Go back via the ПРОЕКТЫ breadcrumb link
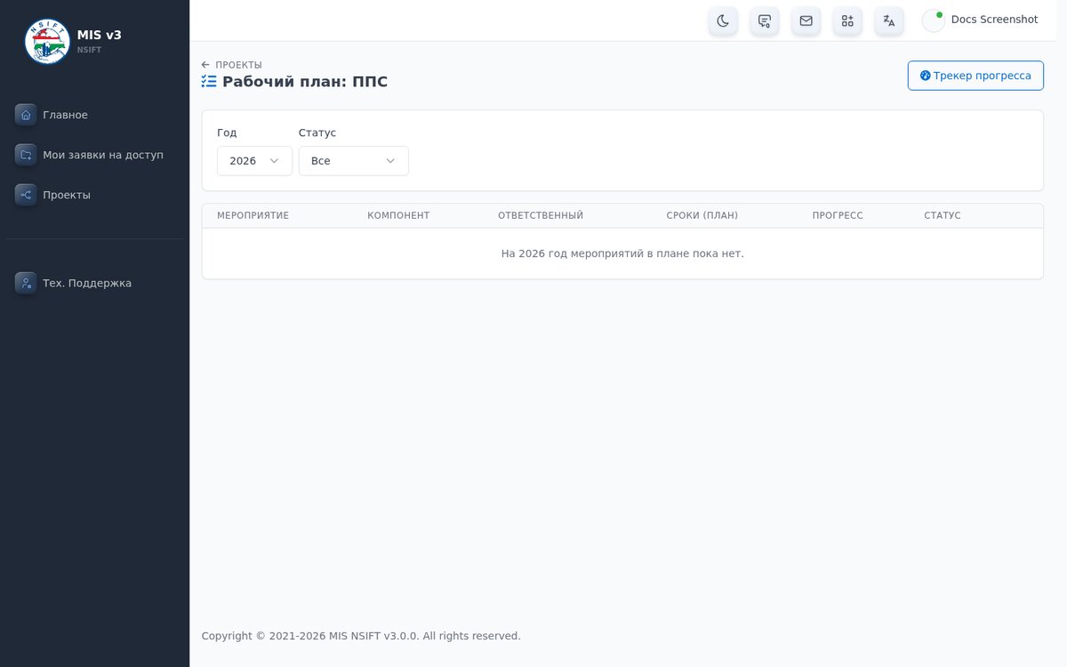1067x667 pixels. (x=232, y=65)
